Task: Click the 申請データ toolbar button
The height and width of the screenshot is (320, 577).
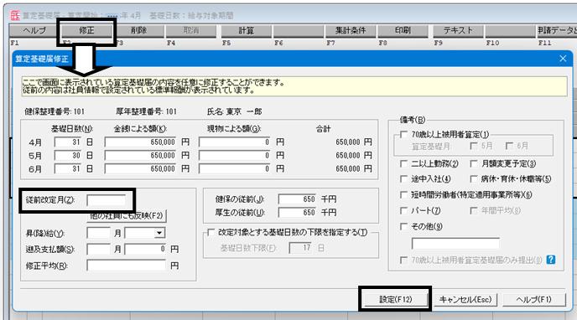Action: click(x=557, y=31)
